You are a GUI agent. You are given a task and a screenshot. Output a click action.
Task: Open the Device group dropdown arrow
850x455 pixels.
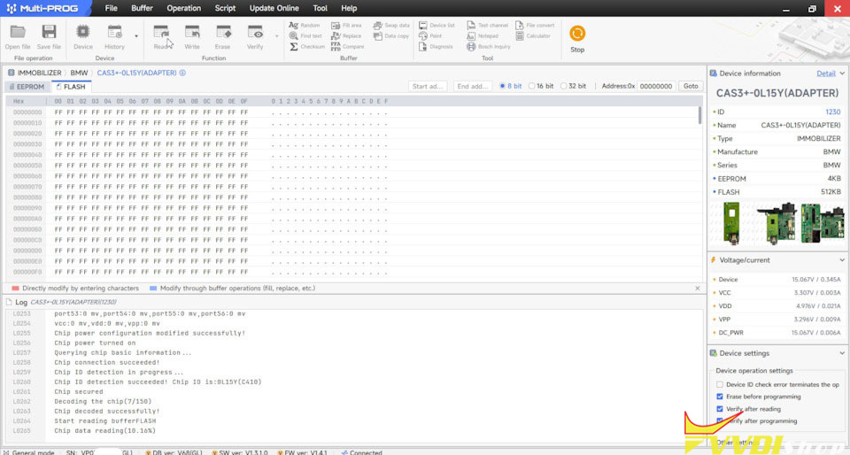click(x=136, y=36)
